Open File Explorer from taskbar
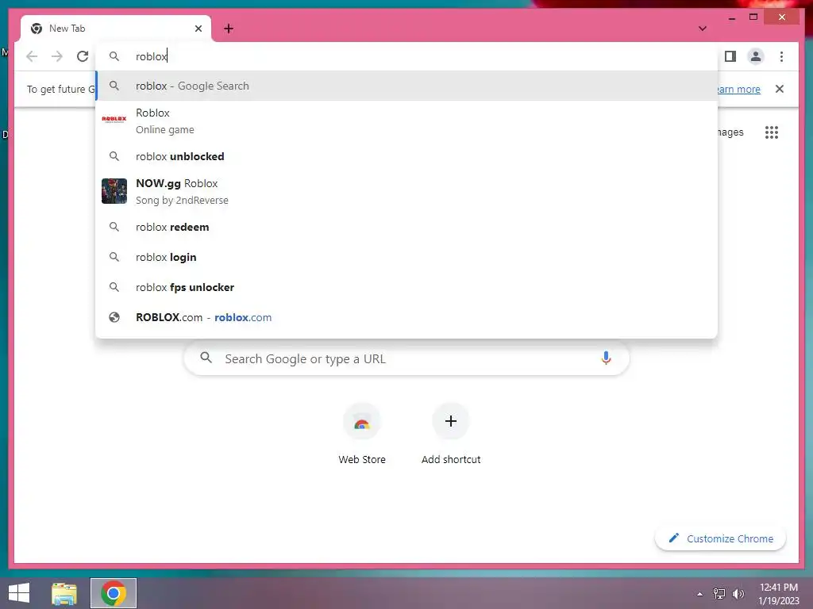 (x=64, y=593)
